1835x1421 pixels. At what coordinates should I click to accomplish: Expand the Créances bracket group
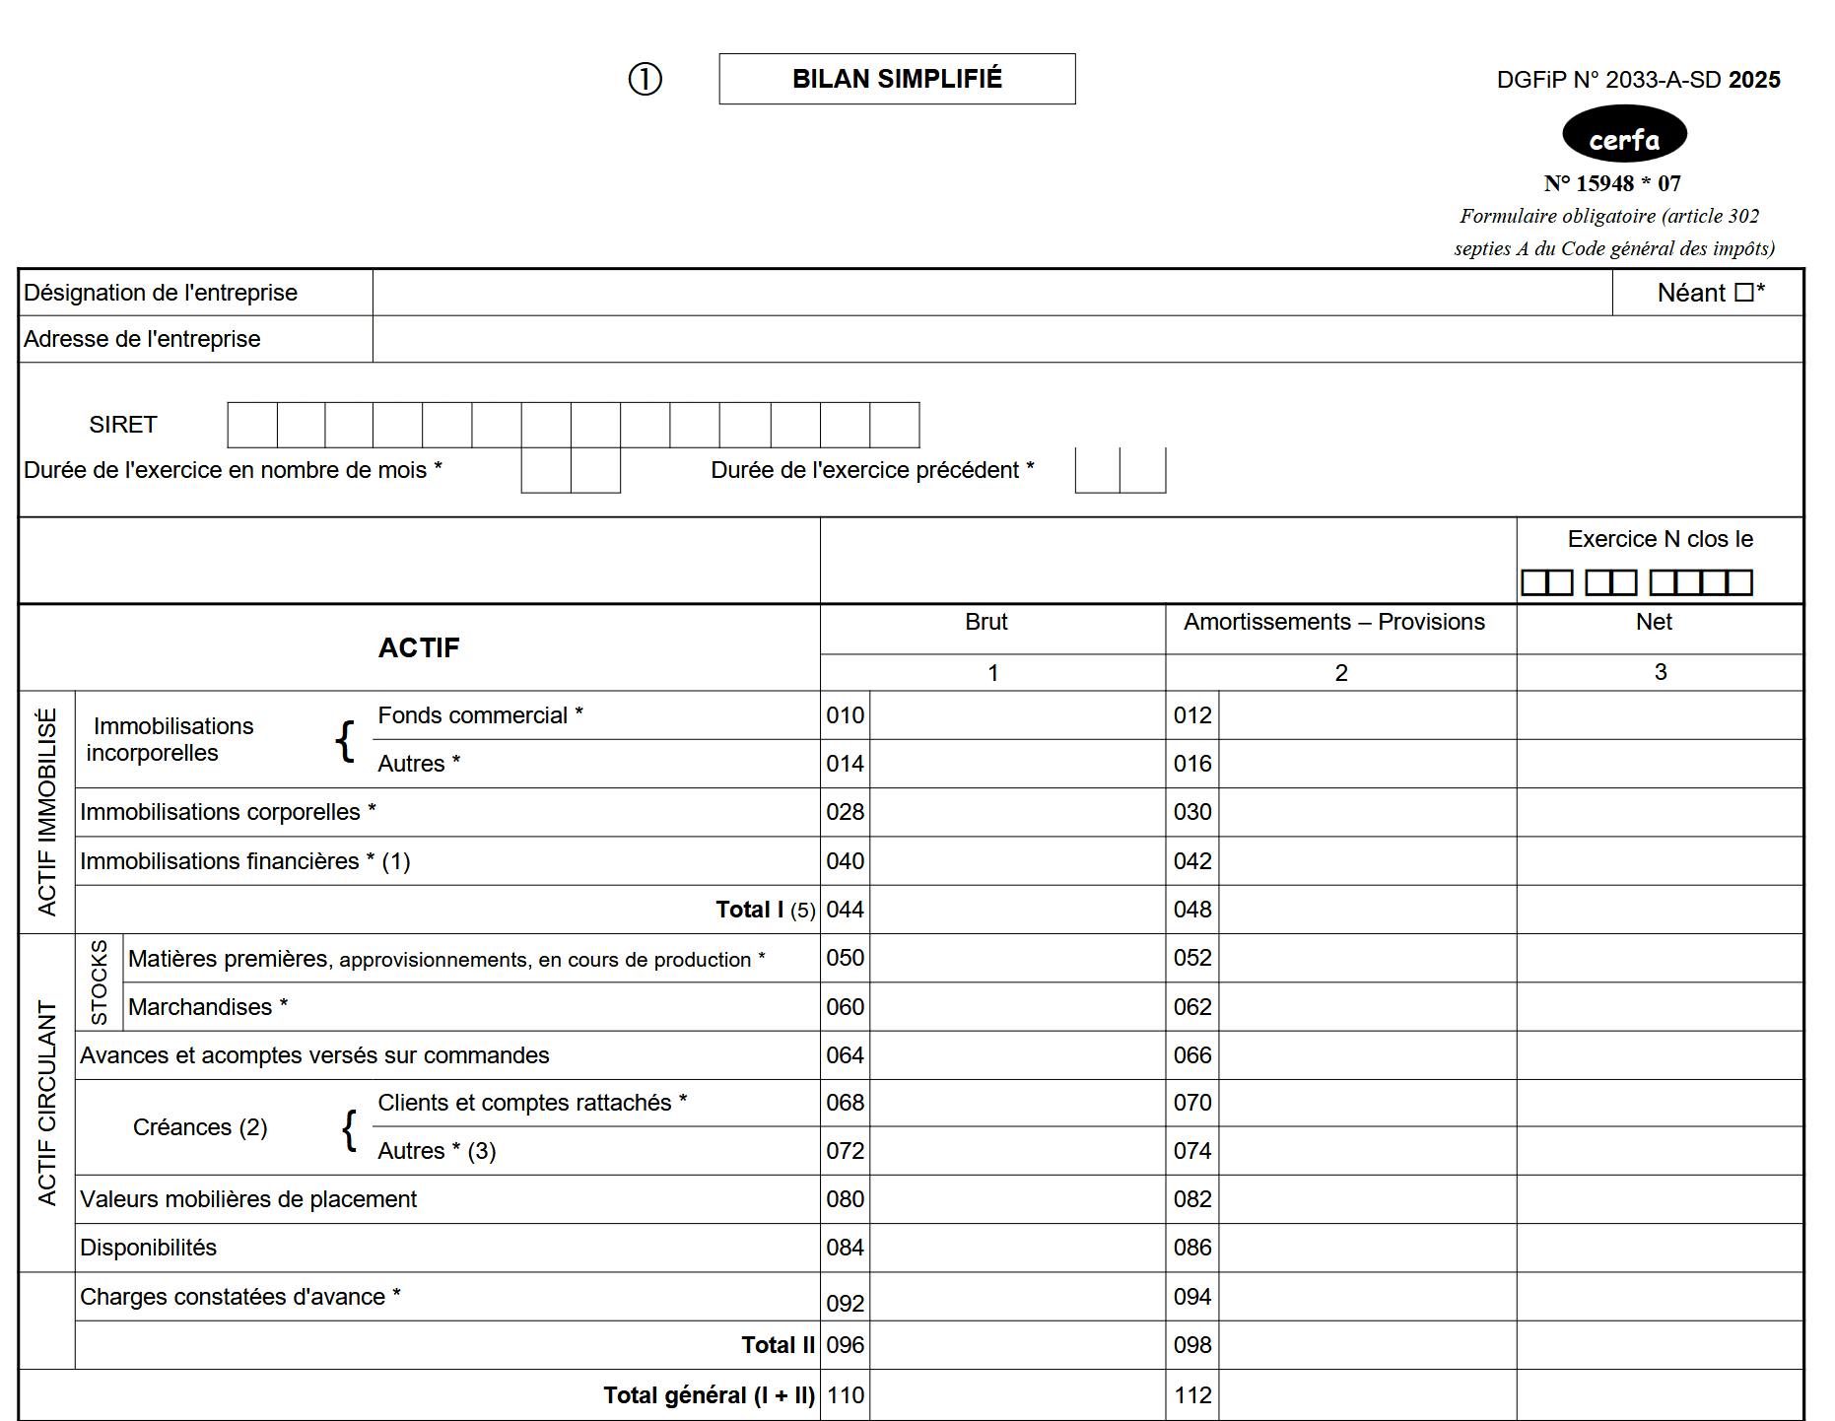tap(350, 1126)
